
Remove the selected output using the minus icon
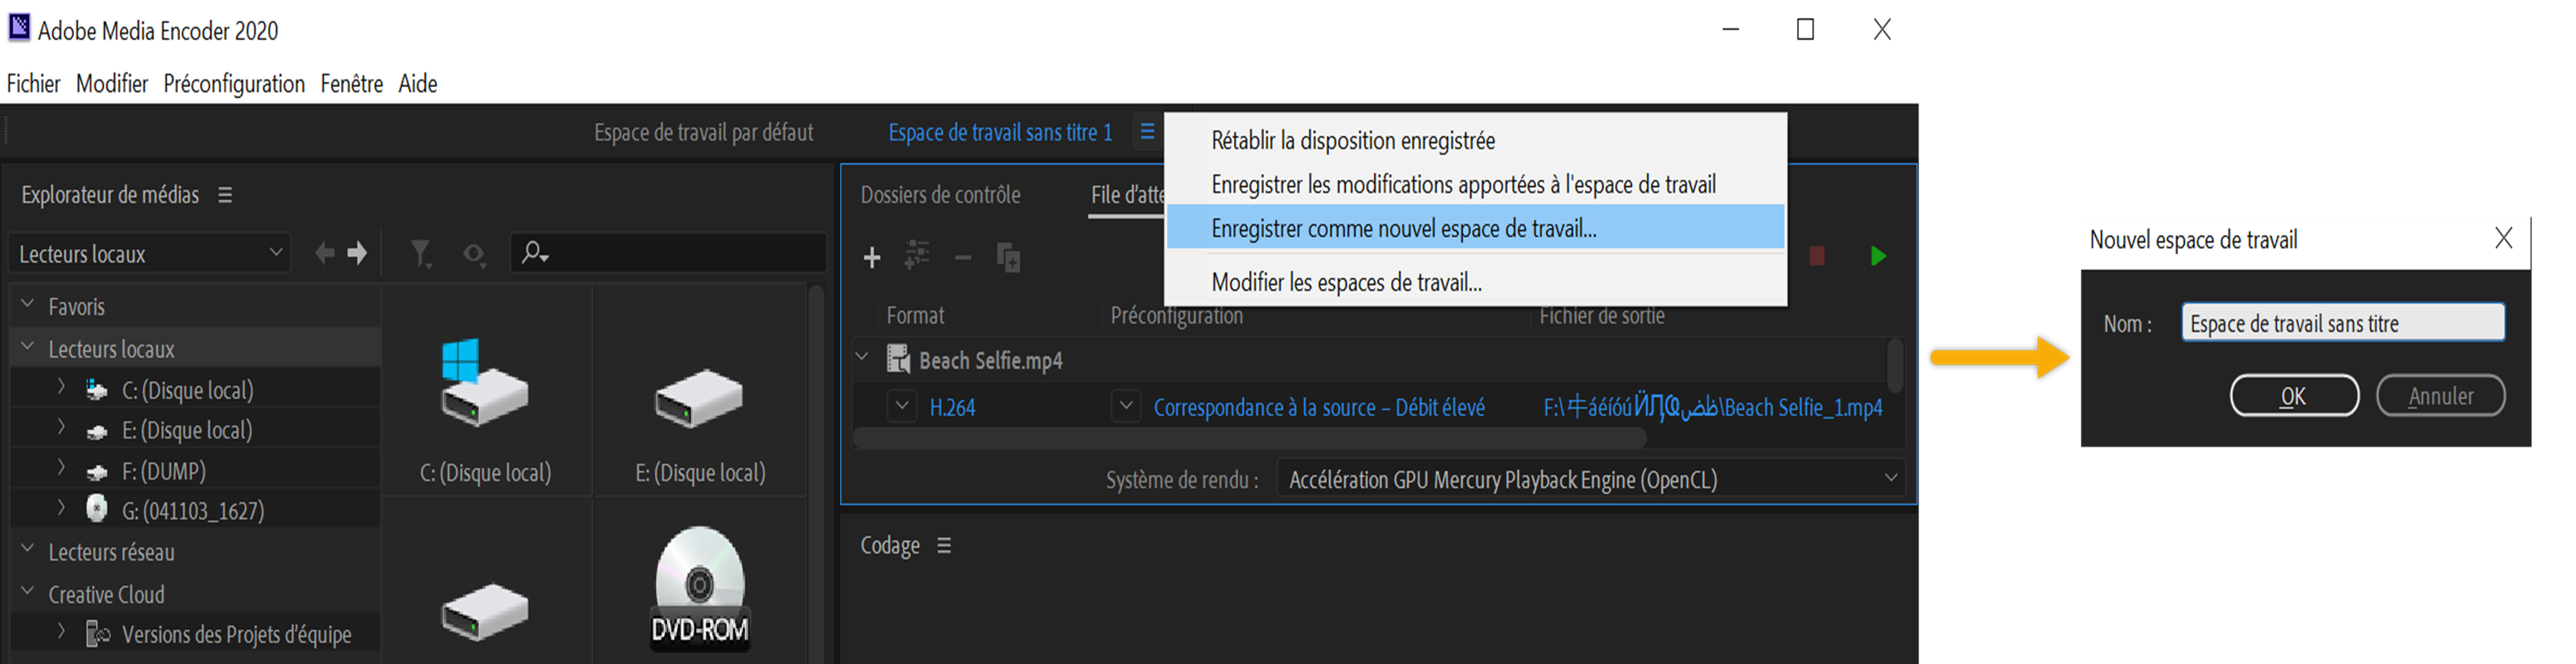coord(963,257)
